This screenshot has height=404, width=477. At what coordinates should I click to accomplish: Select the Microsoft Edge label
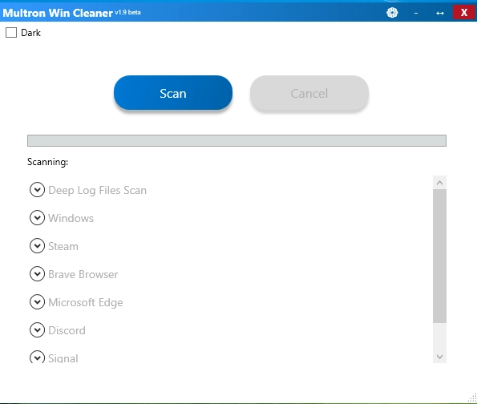pos(86,302)
